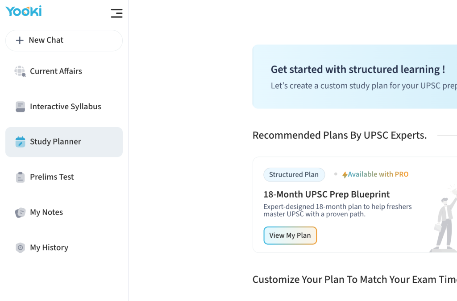Select the Study Planner calendar icon

(x=20, y=141)
